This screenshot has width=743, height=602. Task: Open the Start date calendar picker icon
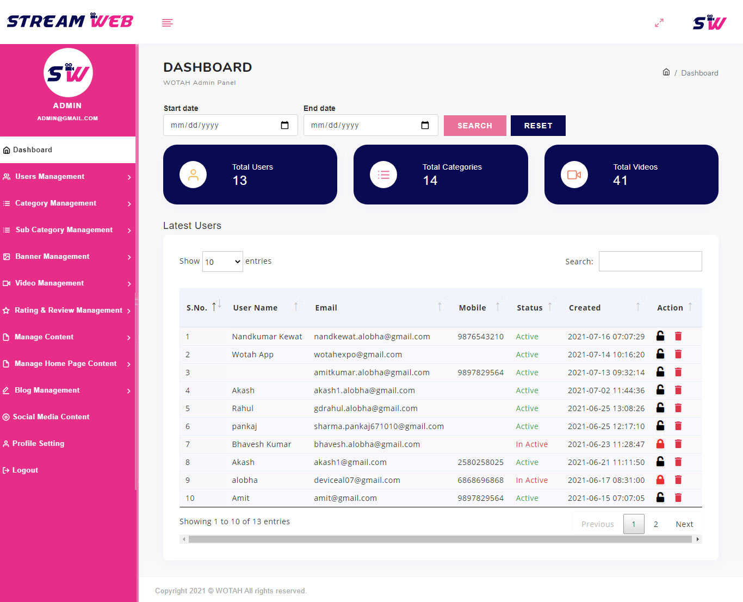point(284,125)
